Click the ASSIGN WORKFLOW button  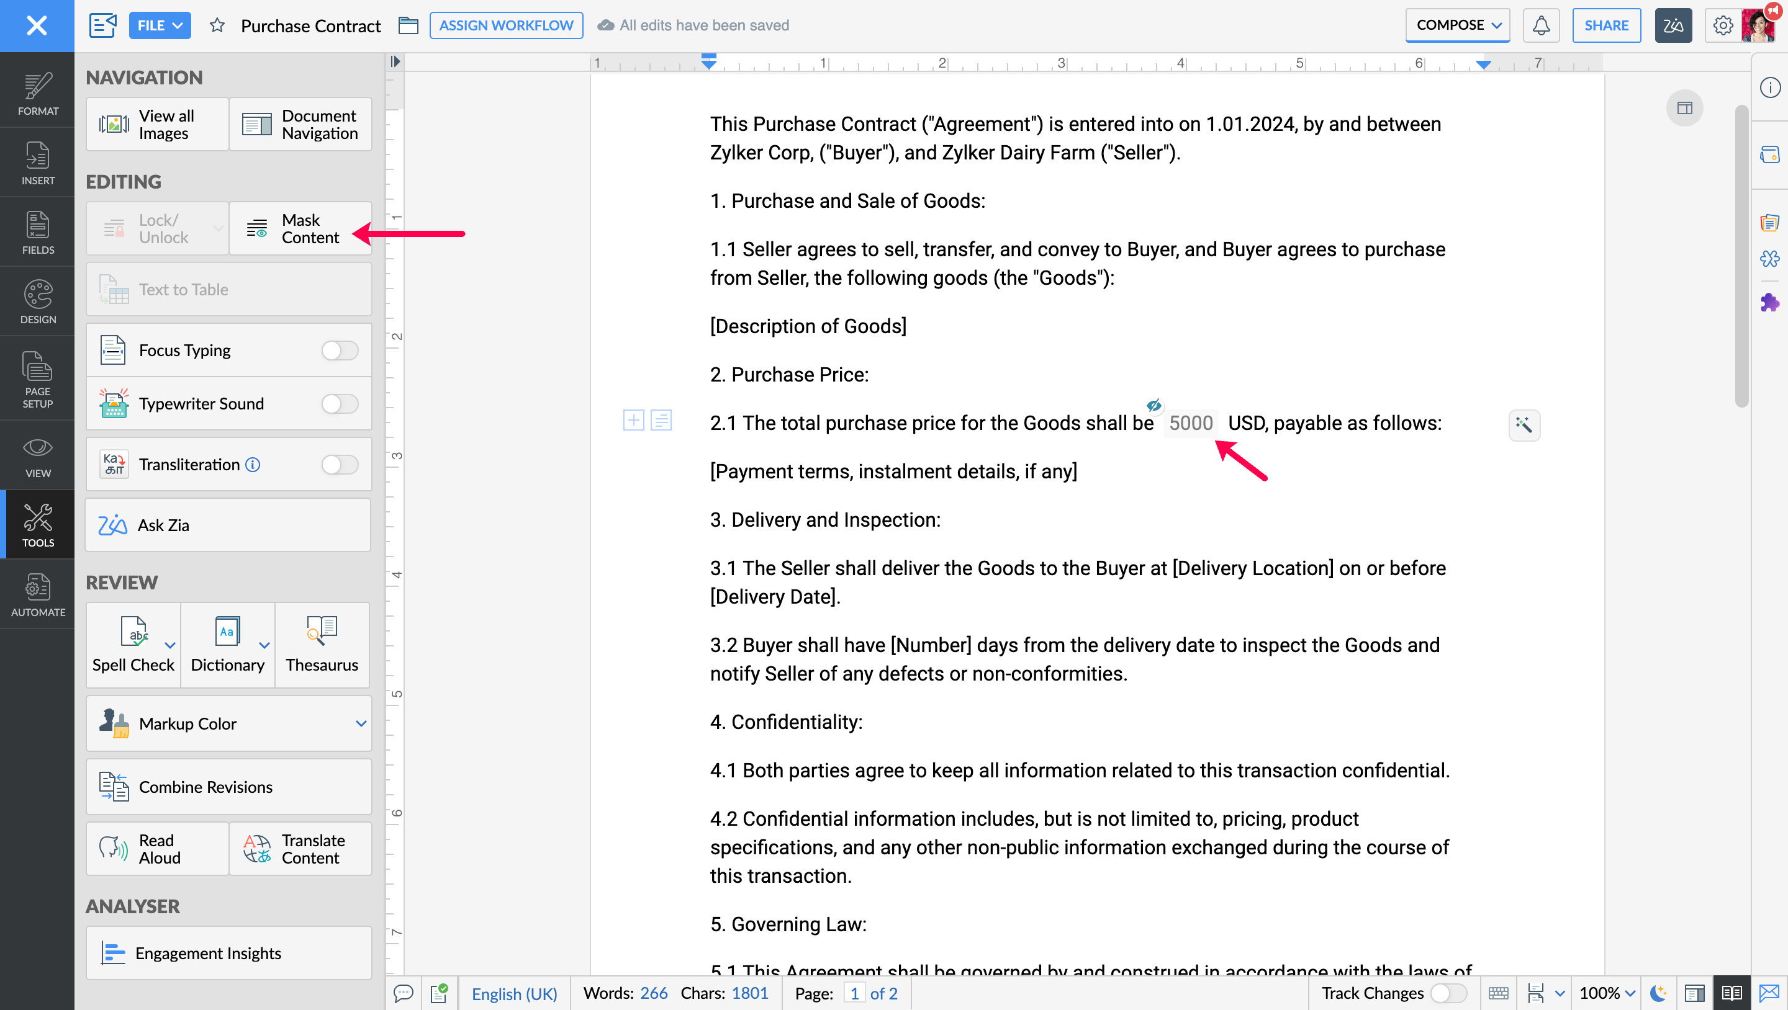pos(505,25)
